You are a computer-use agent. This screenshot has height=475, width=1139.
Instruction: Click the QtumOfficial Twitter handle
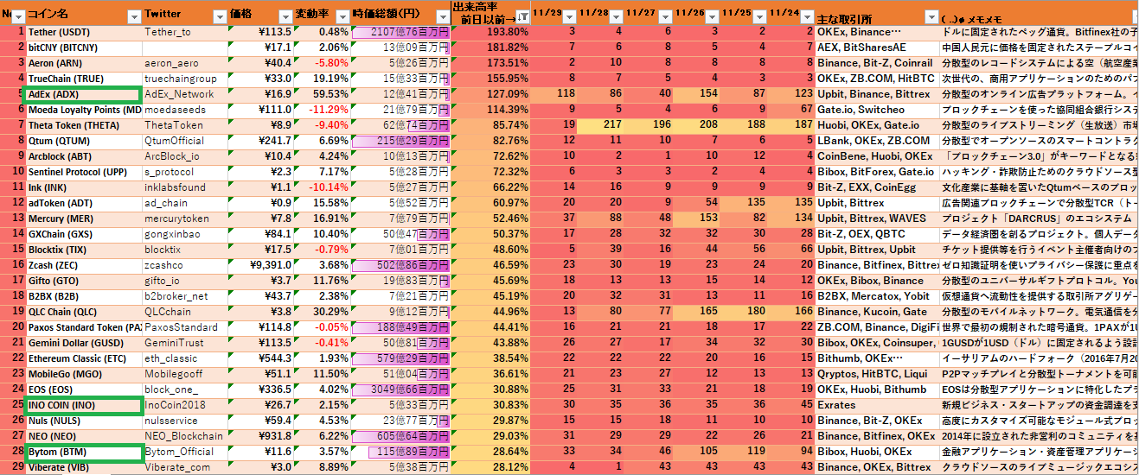click(x=172, y=141)
